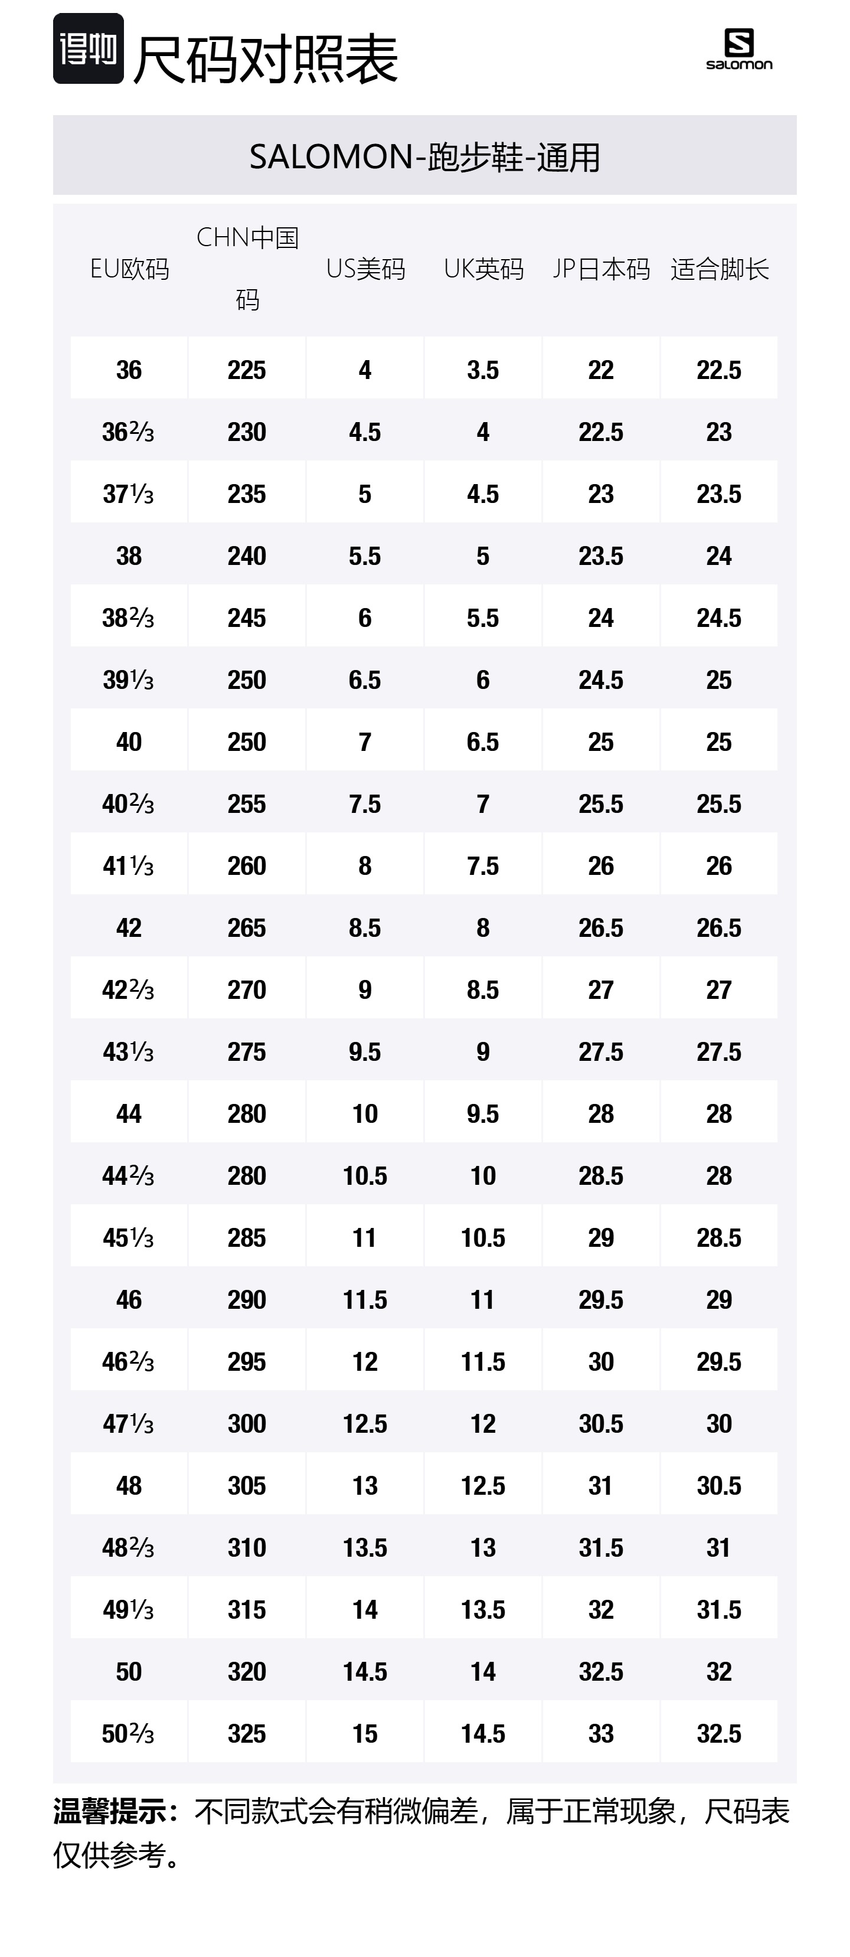Click the JP日本码 column header
The width and height of the screenshot is (850, 1957).
601,269
